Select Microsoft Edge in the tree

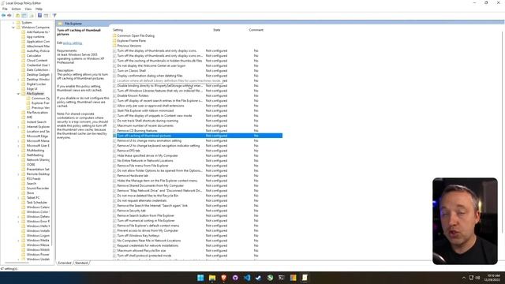[37, 136]
